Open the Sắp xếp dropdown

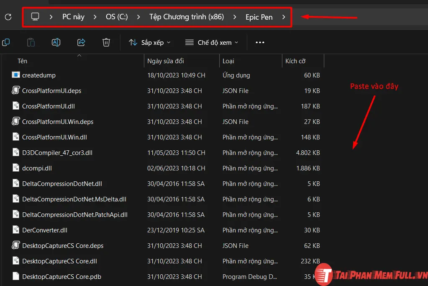pos(149,42)
